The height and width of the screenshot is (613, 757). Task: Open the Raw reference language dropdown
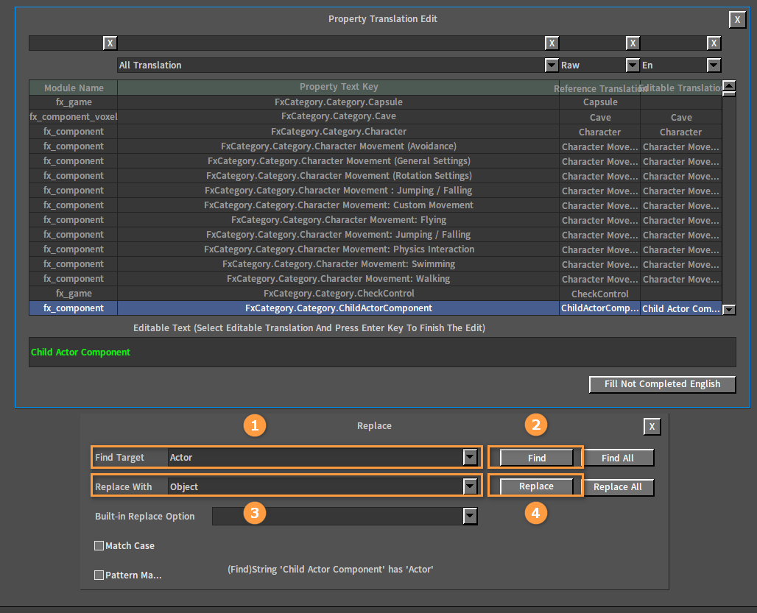[633, 65]
